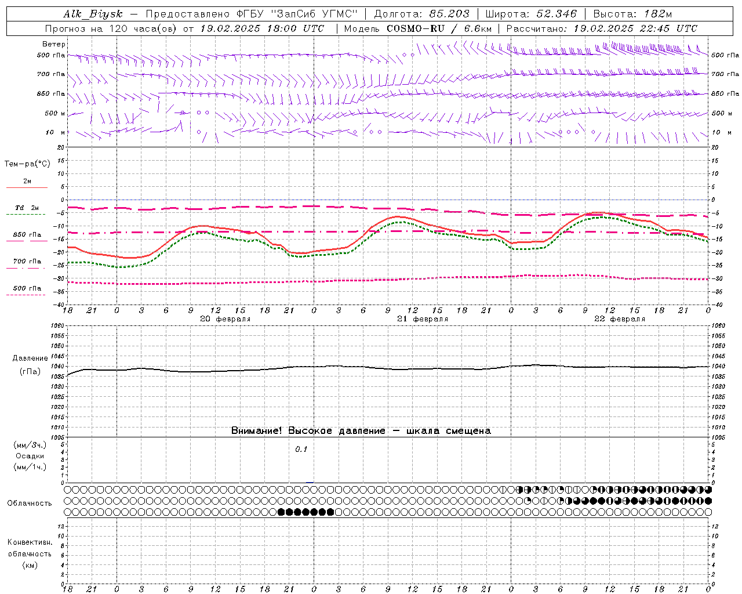Click the date label 22 февраля
Image resolution: width=742 pixels, height=594 pixels.
coord(620,319)
